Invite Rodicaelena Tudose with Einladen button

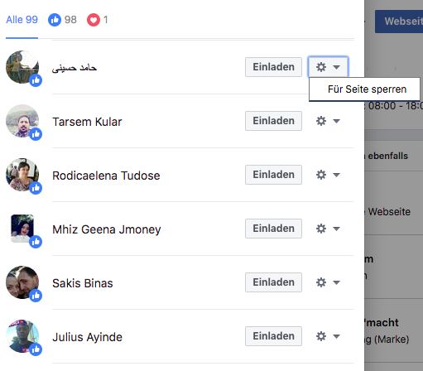(273, 175)
